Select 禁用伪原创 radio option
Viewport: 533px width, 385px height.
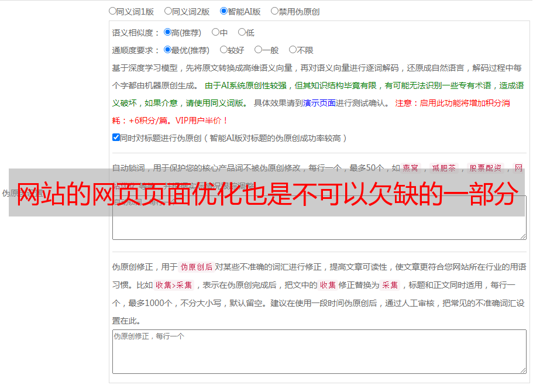[x=274, y=11]
